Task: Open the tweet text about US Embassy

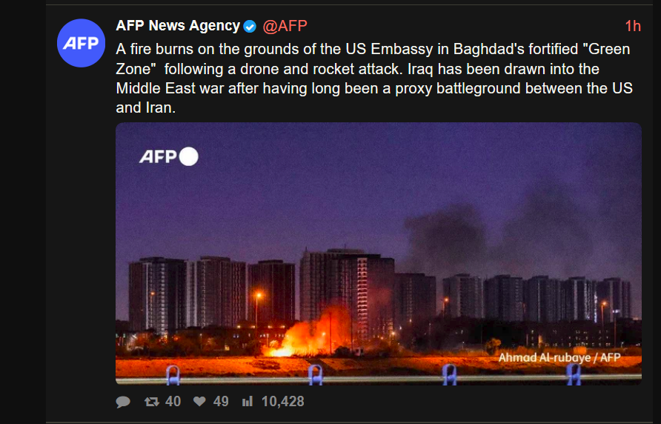Action: [x=374, y=79]
